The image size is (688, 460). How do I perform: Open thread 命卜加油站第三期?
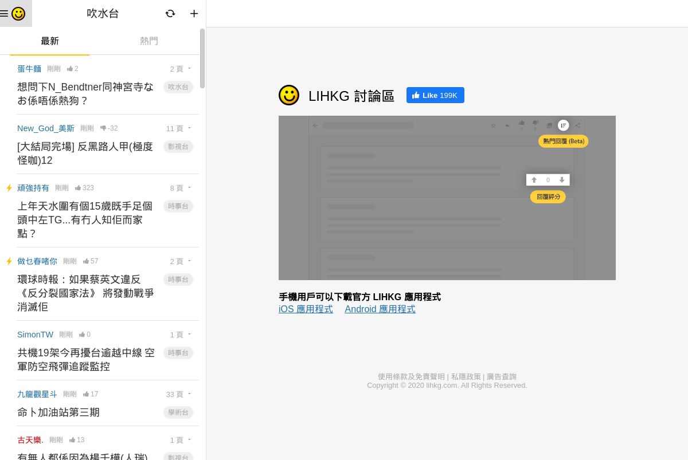point(58,412)
